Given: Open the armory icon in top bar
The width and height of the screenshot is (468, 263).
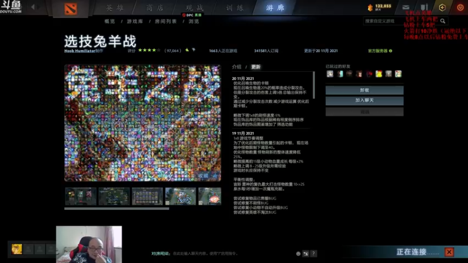Looking at the screenshot, I should click(424, 8).
